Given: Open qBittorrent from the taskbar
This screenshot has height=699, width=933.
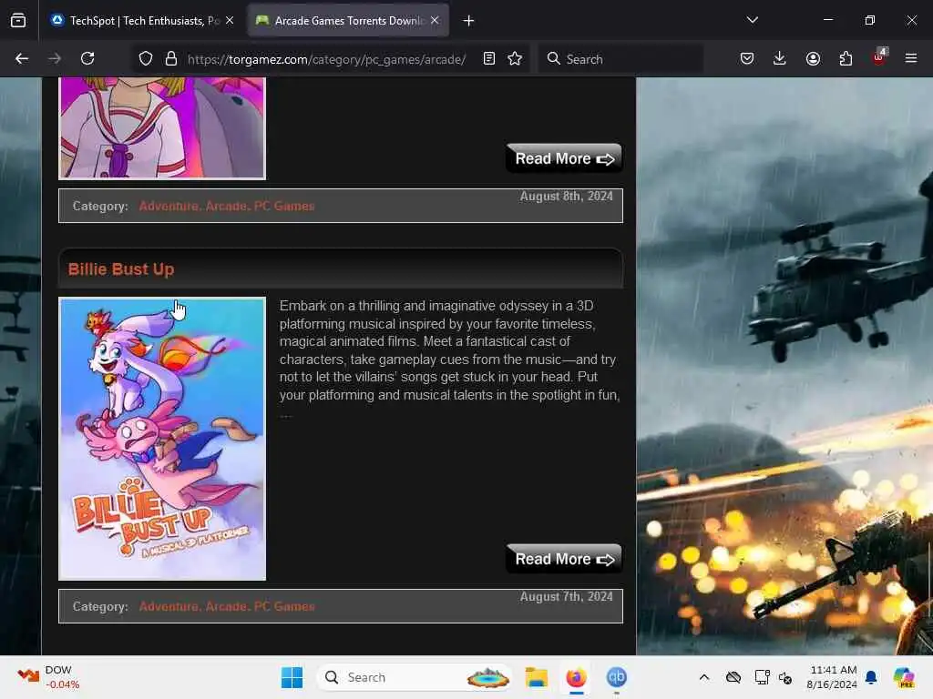Looking at the screenshot, I should coord(617,677).
